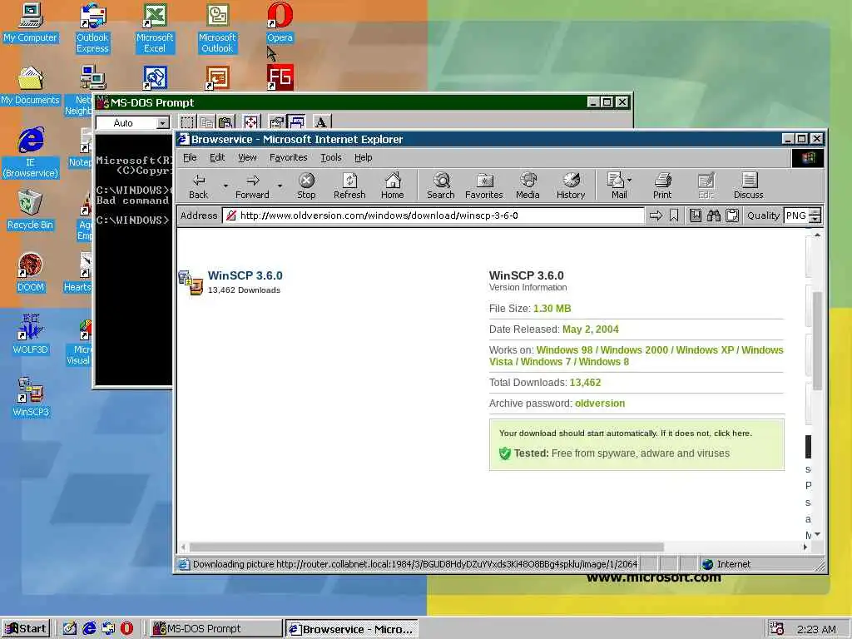Click the Mail toolbar icon
This screenshot has width=852, height=639.
(x=617, y=186)
